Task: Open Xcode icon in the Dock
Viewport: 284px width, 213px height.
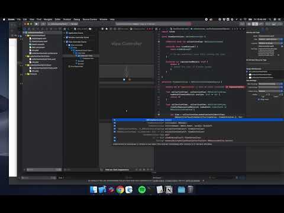Action: 102,190
